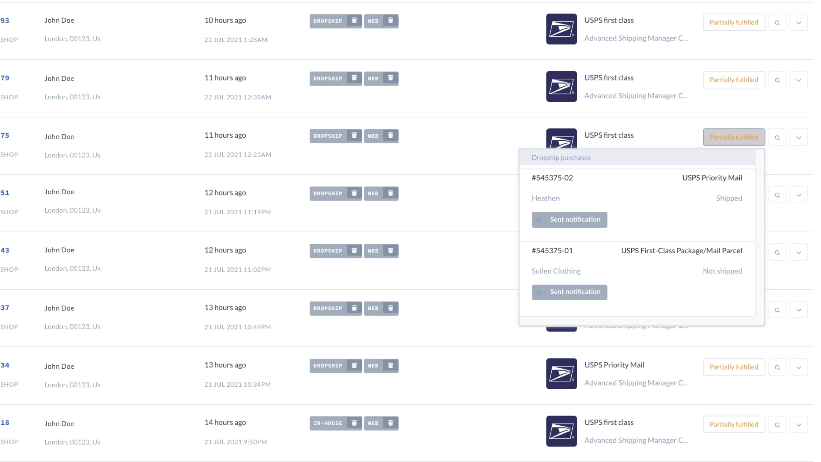Viewport: 821px width, 462px height.
Task: Click the trash delete icon next to WEB on order 75
Action: (390, 135)
